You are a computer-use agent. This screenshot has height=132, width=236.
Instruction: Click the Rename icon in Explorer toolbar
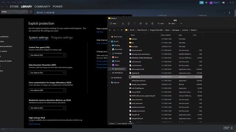(140, 23)
